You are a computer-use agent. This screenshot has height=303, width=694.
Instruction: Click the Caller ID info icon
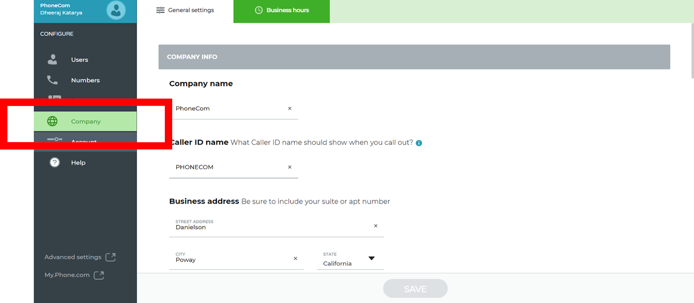(x=419, y=142)
